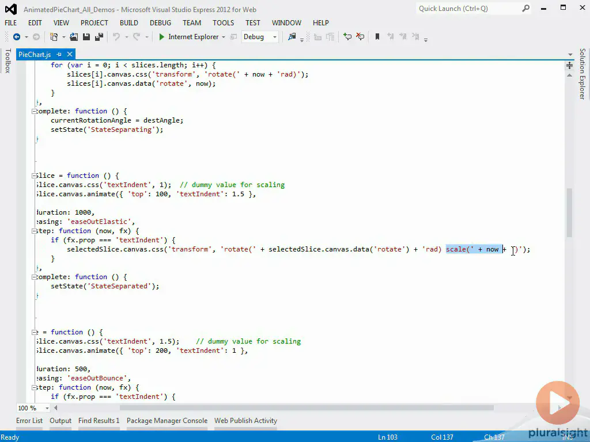The image size is (590, 442).
Task: Expand the Solution Explorer side panel
Action: click(582, 74)
